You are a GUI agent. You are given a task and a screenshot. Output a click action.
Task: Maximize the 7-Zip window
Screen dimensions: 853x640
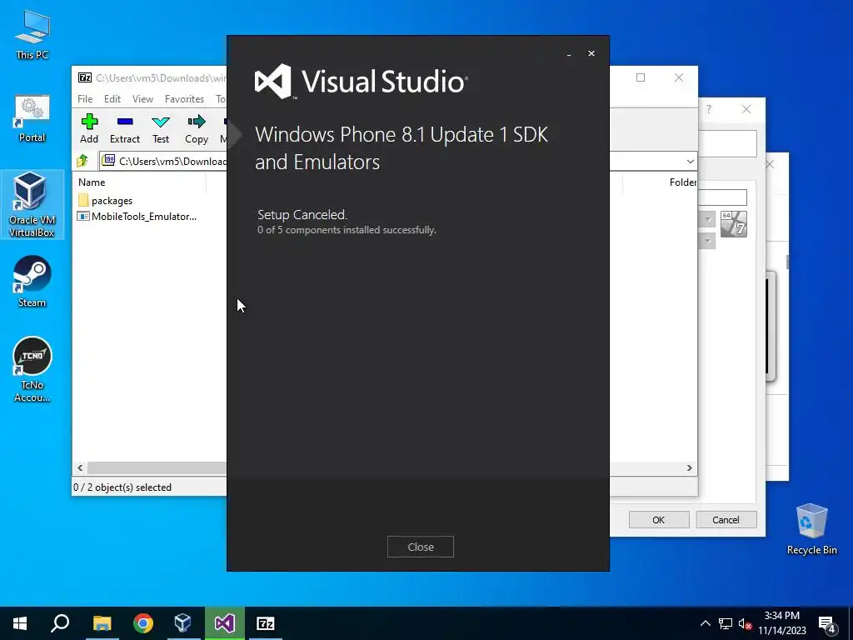click(641, 77)
